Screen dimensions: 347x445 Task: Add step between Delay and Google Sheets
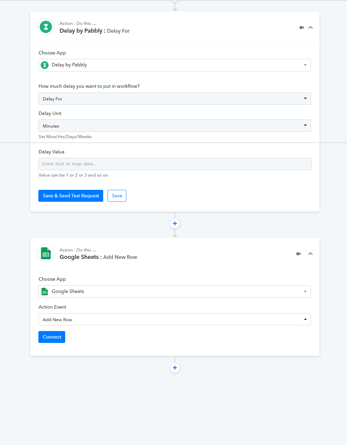175,224
